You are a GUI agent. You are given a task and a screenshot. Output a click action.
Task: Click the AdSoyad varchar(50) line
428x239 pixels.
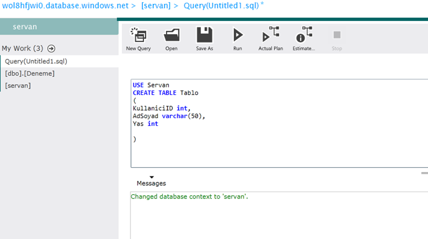coord(169,116)
